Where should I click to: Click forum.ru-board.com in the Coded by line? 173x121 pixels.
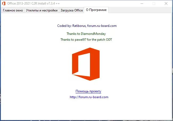coord(102,26)
